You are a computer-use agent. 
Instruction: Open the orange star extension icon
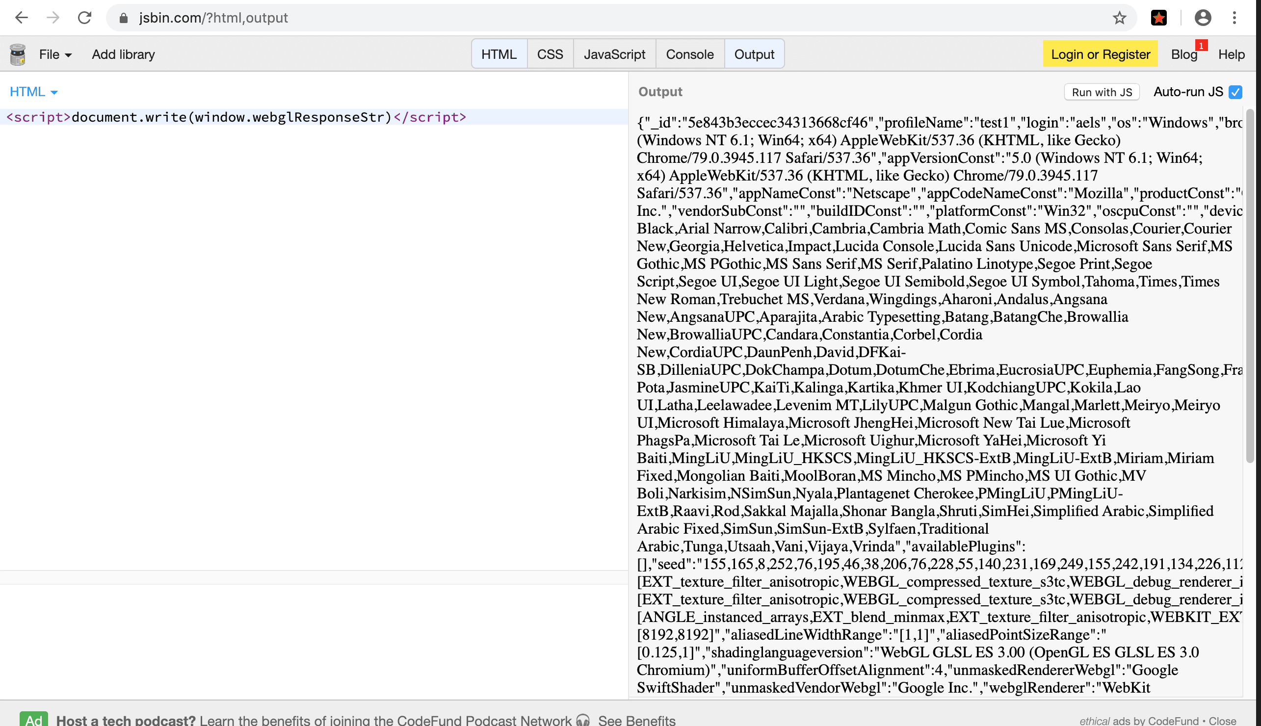[1158, 18]
